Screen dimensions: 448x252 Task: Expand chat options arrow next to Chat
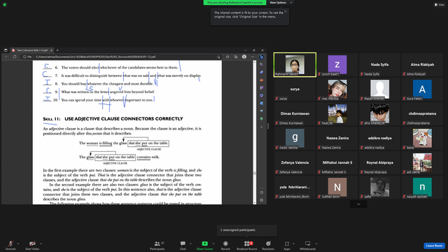190,244
